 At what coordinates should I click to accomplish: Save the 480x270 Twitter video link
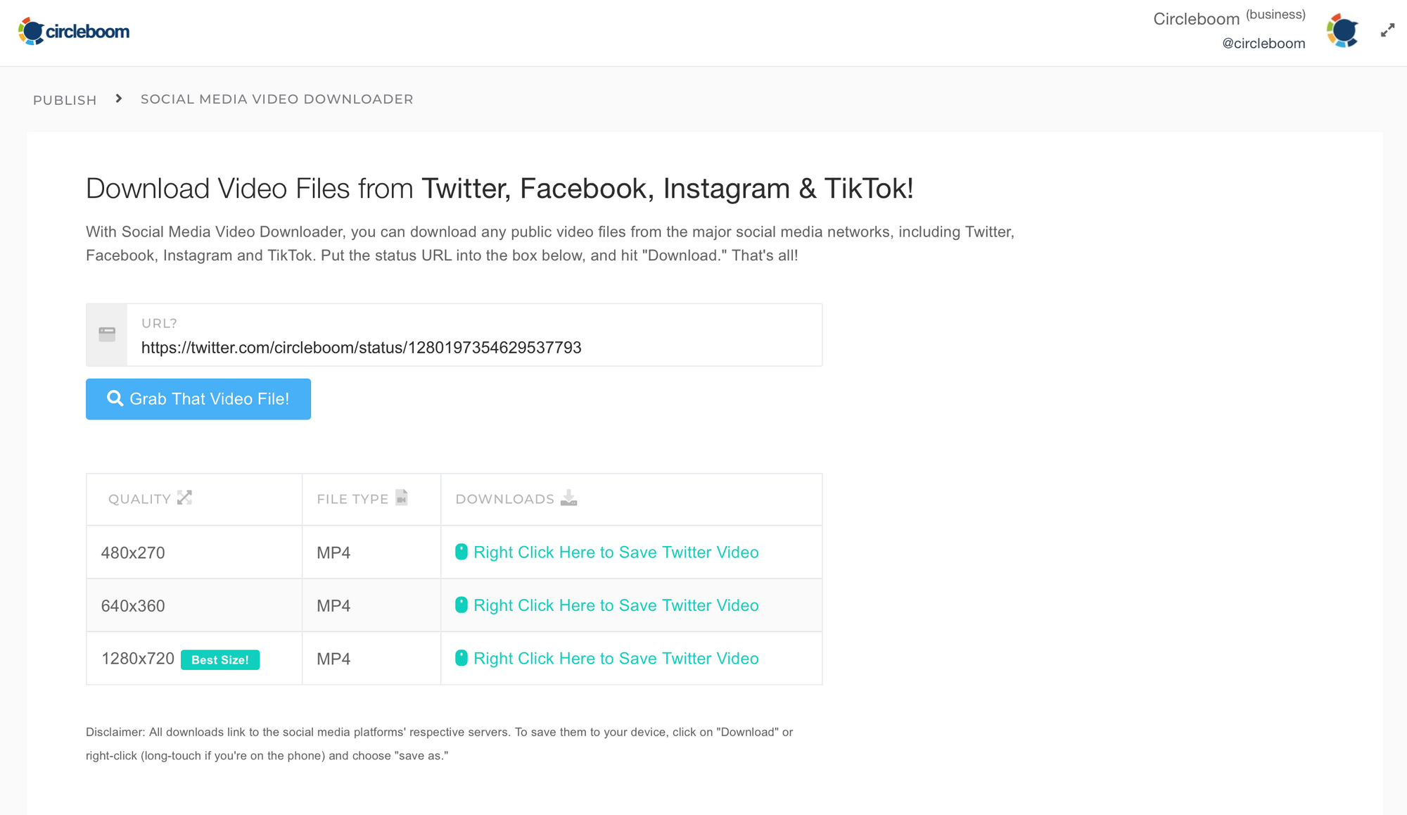[x=615, y=552]
